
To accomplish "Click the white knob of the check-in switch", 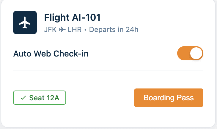I will click(x=196, y=54).
